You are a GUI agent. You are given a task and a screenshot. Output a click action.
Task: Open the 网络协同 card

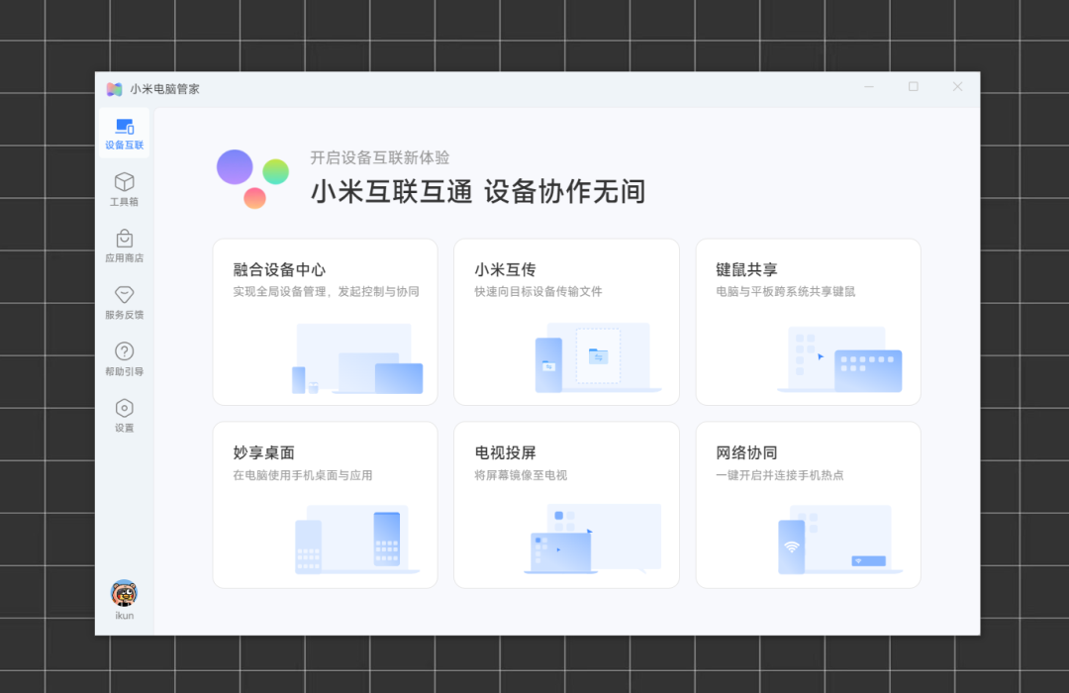[x=808, y=505]
